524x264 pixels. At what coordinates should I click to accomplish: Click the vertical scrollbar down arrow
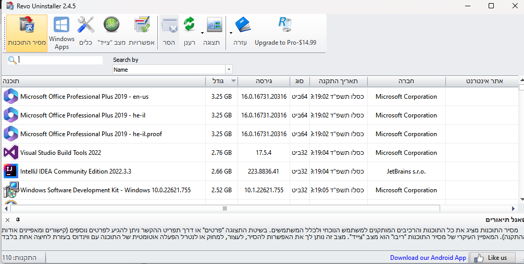tap(522, 200)
